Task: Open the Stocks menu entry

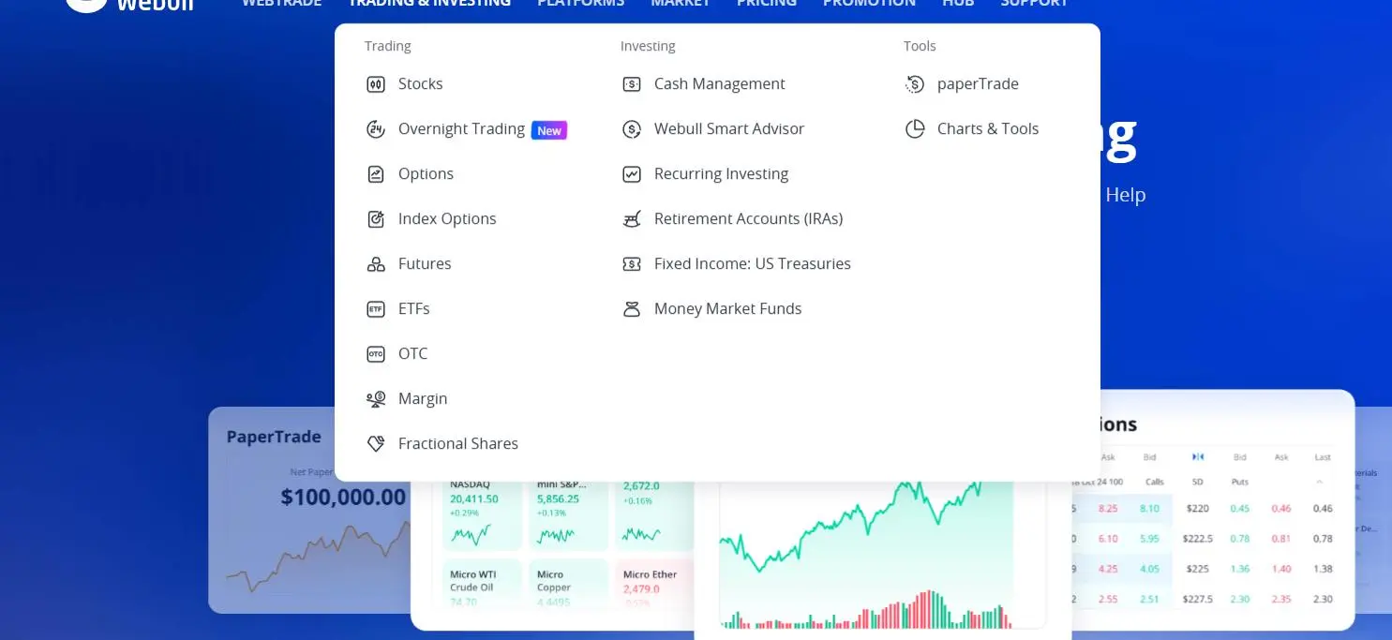Action: [420, 84]
